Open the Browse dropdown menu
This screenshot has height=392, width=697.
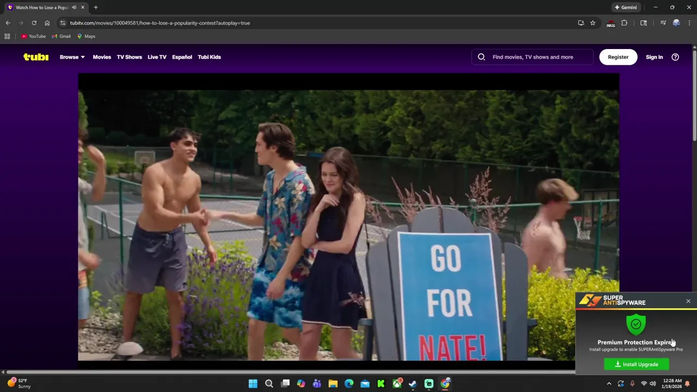click(x=72, y=57)
